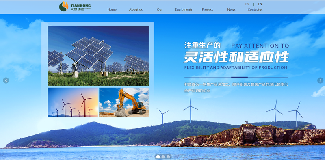Select the first carousel dot indicator

point(158,157)
